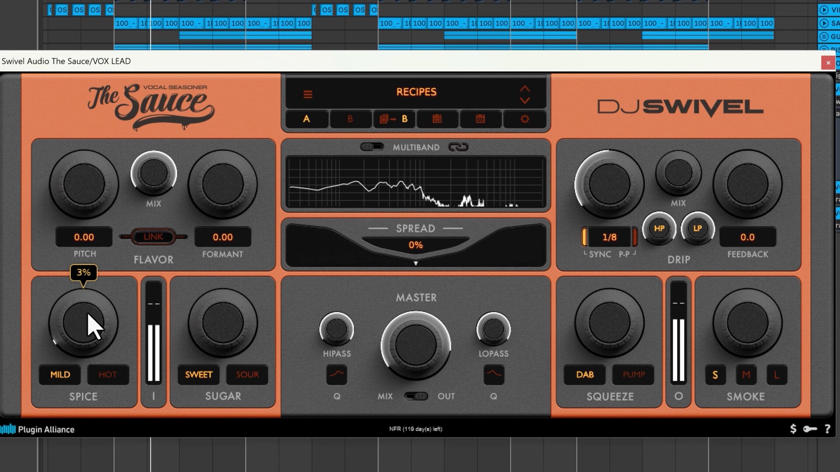Image resolution: width=840 pixels, height=472 pixels.
Task: Click the Feedback 0.0 value field
Action: point(748,237)
